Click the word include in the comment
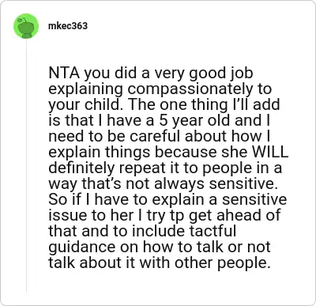The width and height of the screenshot is (316, 306). click(x=159, y=231)
